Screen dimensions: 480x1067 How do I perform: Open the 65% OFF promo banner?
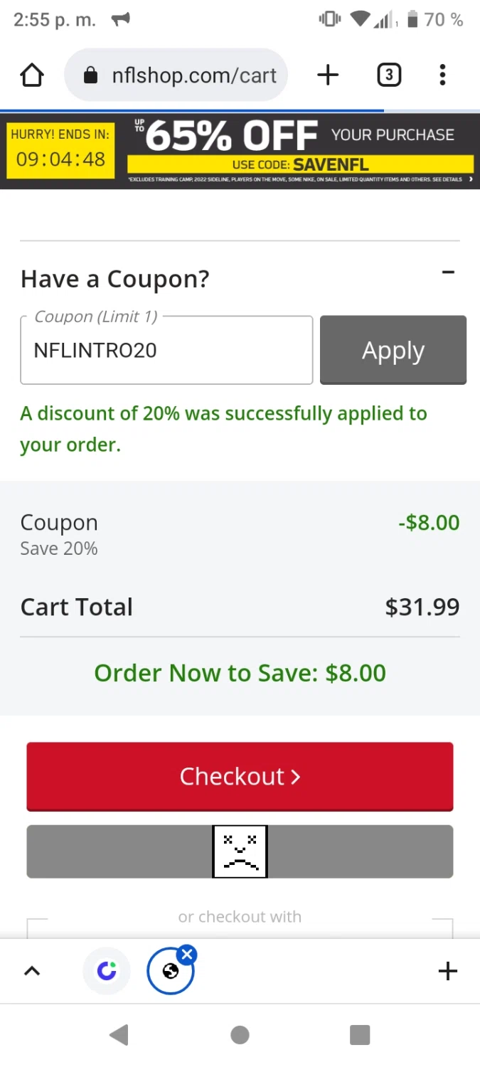pos(299,146)
